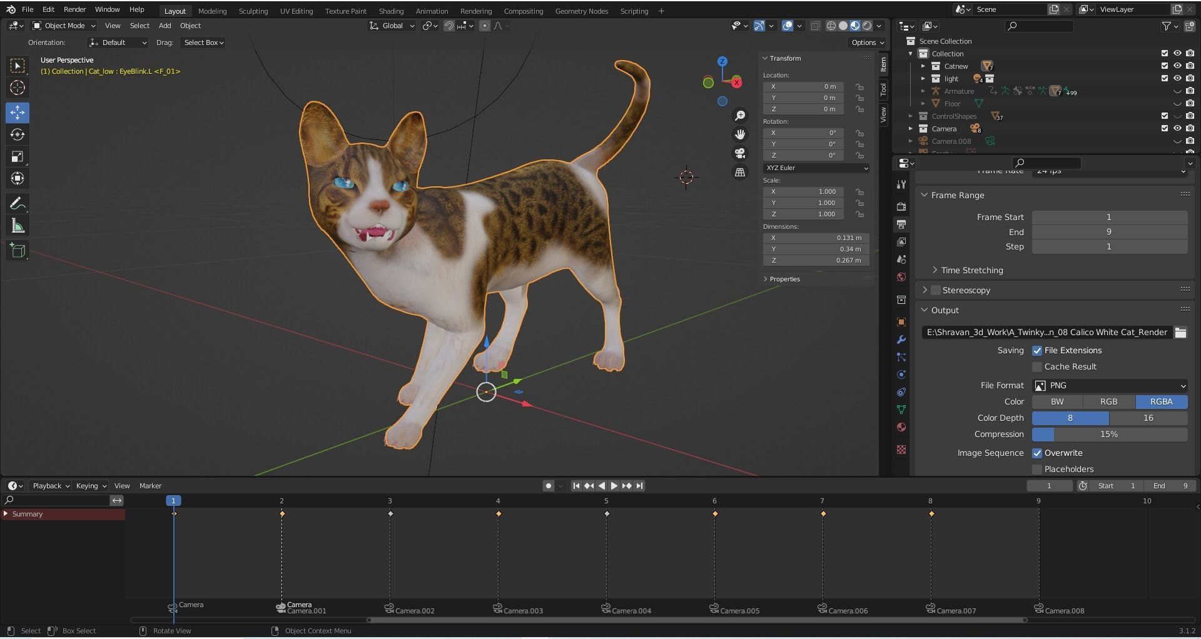1201x639 pixels.
Task: Switch to the Shading workspace tab
Action: 391,11
